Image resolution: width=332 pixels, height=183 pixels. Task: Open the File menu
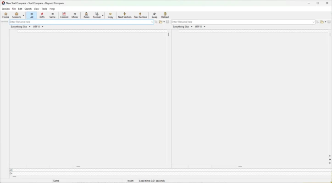point(14,9)
